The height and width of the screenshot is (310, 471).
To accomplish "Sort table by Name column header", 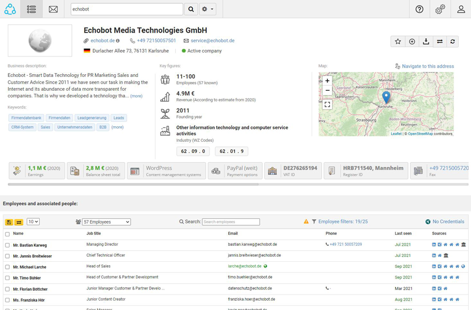I will click(x=18, y=234).
